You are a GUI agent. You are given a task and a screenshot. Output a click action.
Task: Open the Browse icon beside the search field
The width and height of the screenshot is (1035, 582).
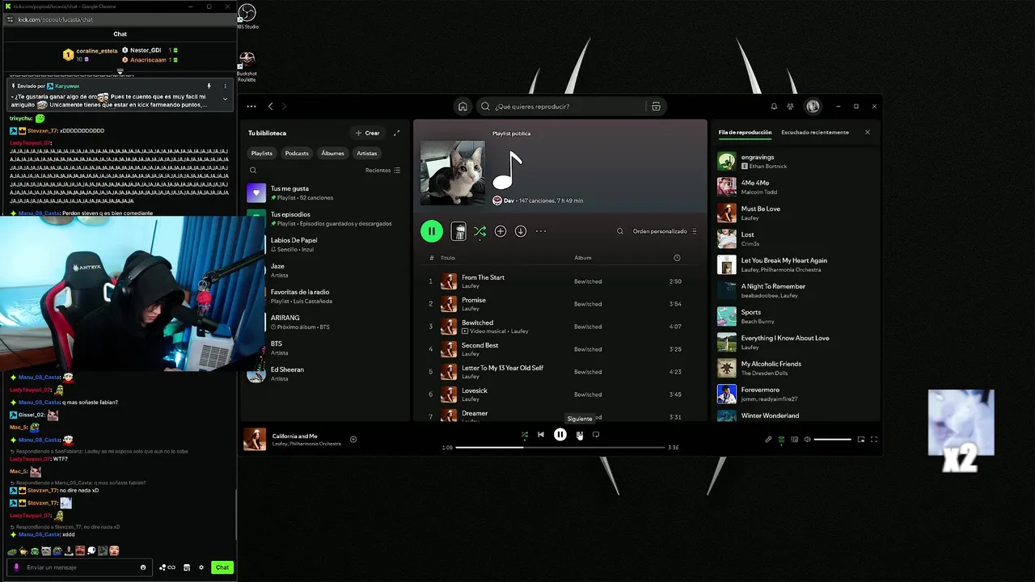pos(656,106)
